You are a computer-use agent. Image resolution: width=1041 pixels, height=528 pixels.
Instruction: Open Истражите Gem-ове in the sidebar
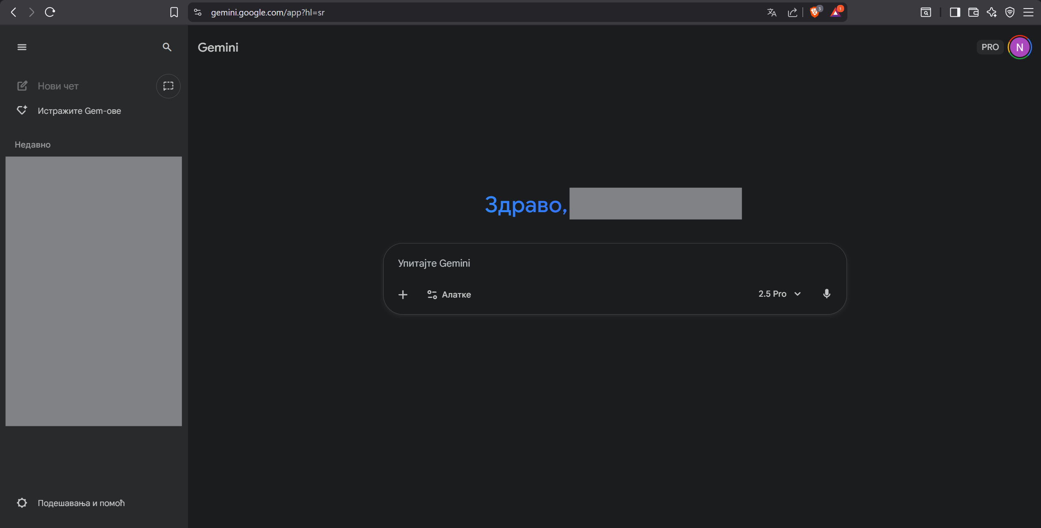pos(79,111)
